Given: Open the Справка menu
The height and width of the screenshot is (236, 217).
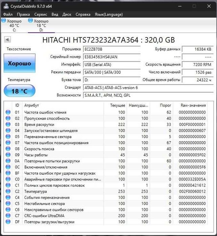Looking at the screenshot, I should coord(83,14).
